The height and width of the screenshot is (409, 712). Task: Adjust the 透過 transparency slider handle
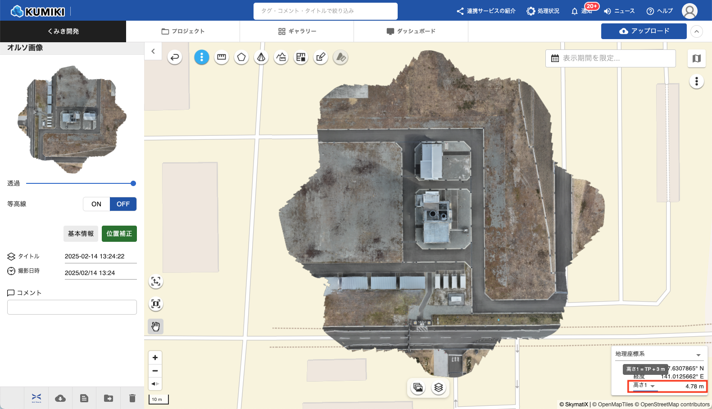point(133,183)
